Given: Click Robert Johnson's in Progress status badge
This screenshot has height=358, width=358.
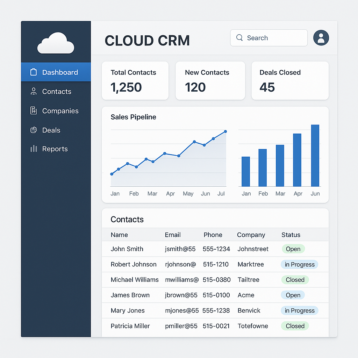Looking at the screenshot, I should click(300, 264).
